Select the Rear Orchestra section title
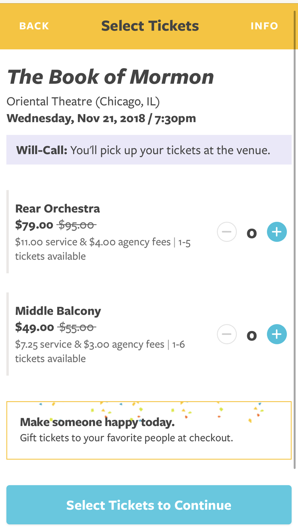The image size is (298, 530). click(x=58, y=209)
